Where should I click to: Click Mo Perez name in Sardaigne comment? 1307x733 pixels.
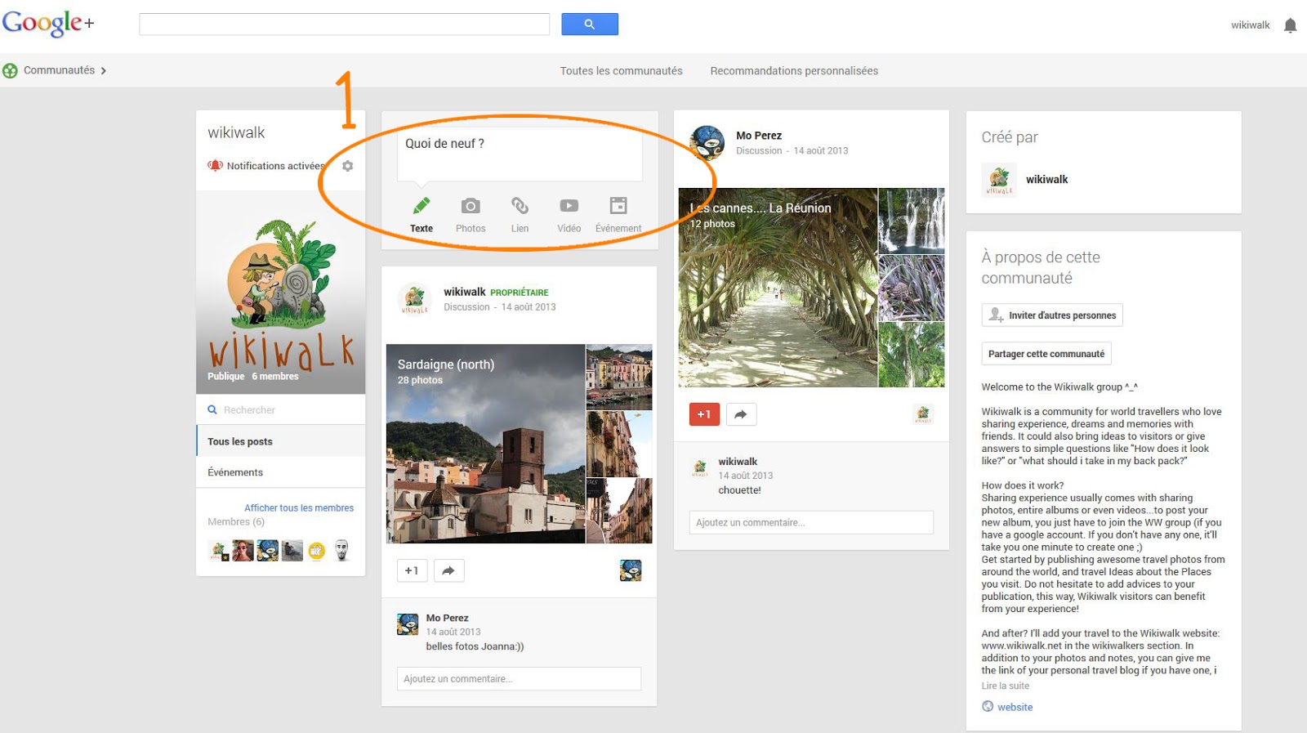click(x=447, y=618)
